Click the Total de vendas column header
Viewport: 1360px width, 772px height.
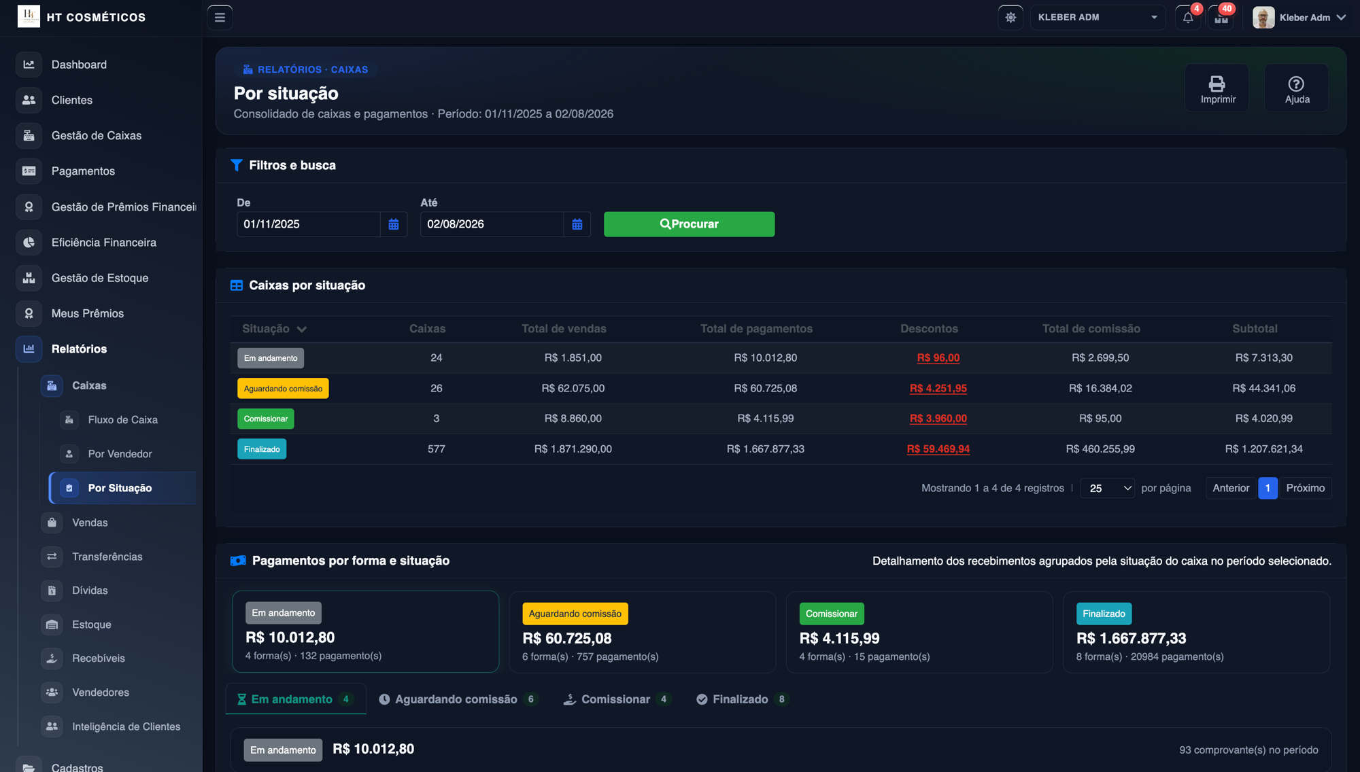click(564, 329)
